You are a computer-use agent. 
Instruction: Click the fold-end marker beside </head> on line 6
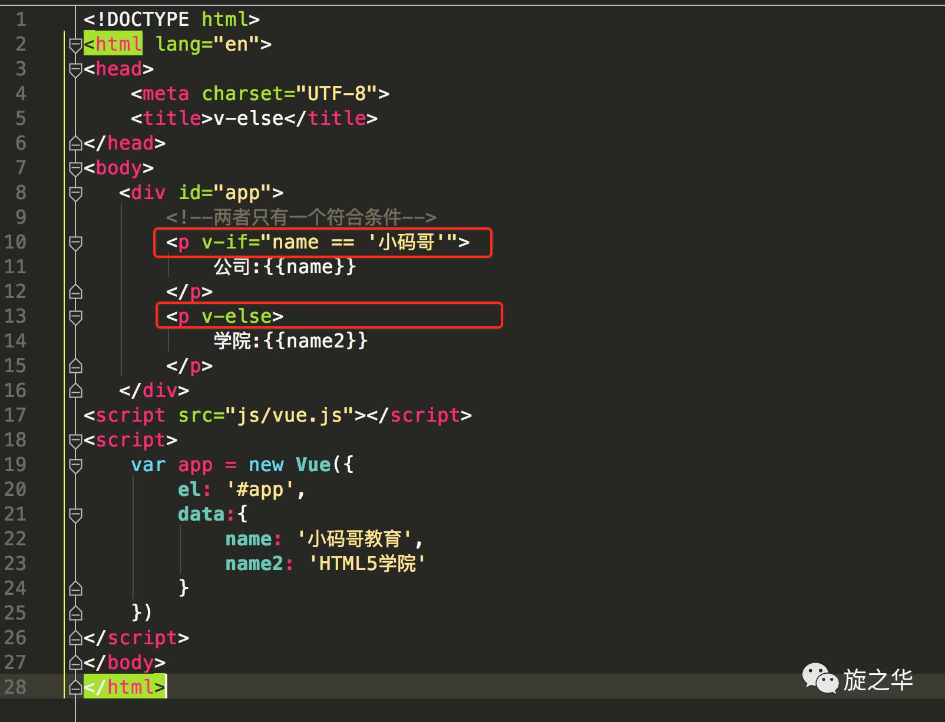click(x=75, y=143)
